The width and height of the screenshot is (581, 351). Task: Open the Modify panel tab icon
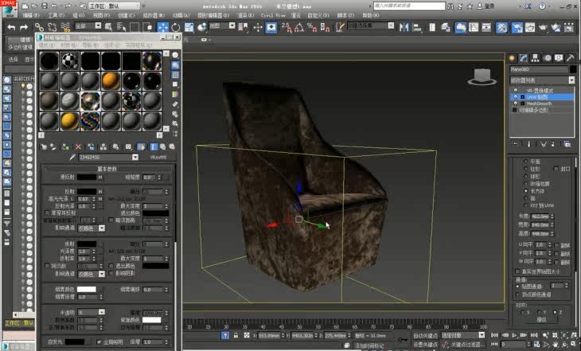coord(523,58)
